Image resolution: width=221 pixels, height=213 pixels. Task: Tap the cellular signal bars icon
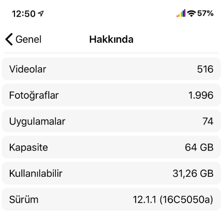tap(181, 13)
